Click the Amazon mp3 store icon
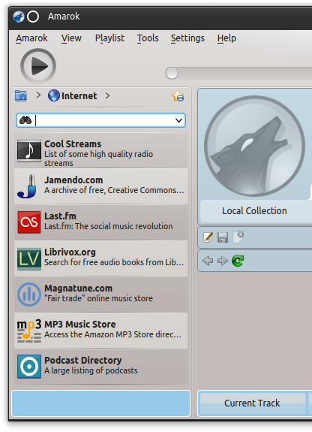The height and width of the screenshot is (432, 312). pos(29,331)
